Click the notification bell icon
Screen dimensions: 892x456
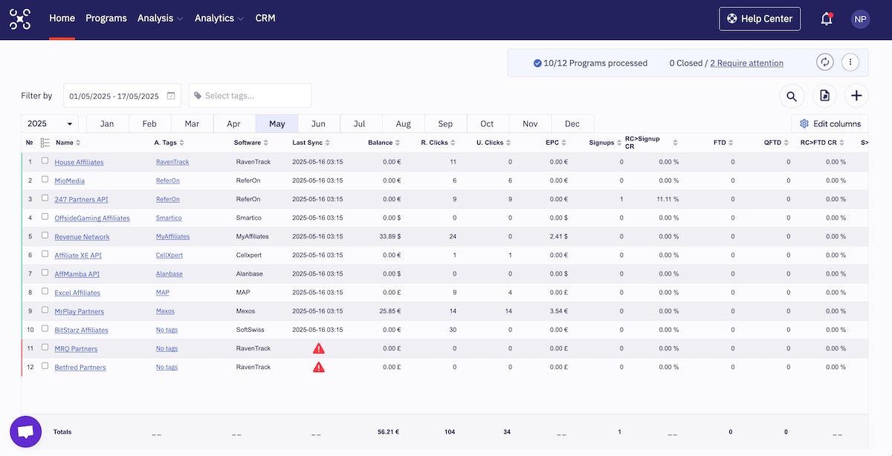(827, 19)
